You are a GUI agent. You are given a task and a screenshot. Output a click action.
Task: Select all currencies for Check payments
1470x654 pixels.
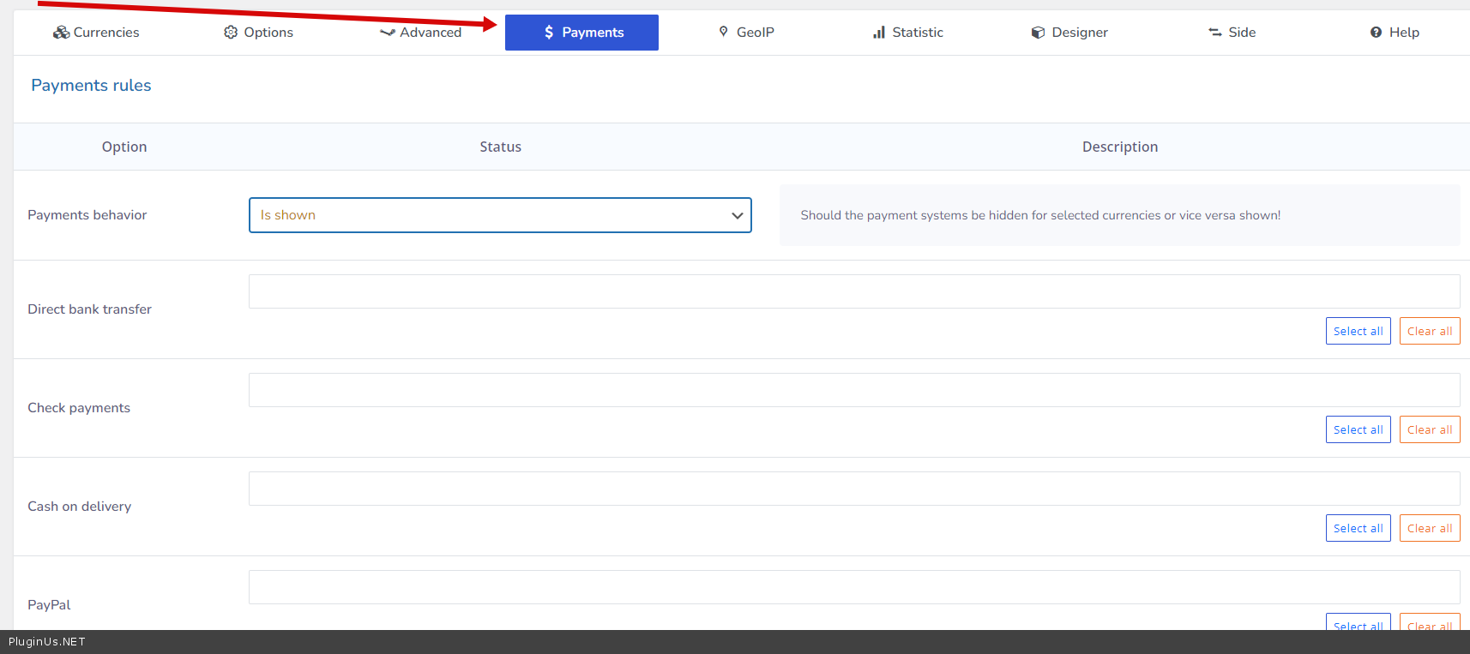1358,430
